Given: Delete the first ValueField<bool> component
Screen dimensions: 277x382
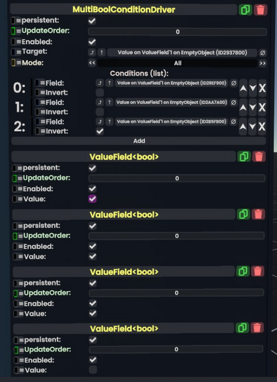Looking at the screenshot, I should click(259, 156).
